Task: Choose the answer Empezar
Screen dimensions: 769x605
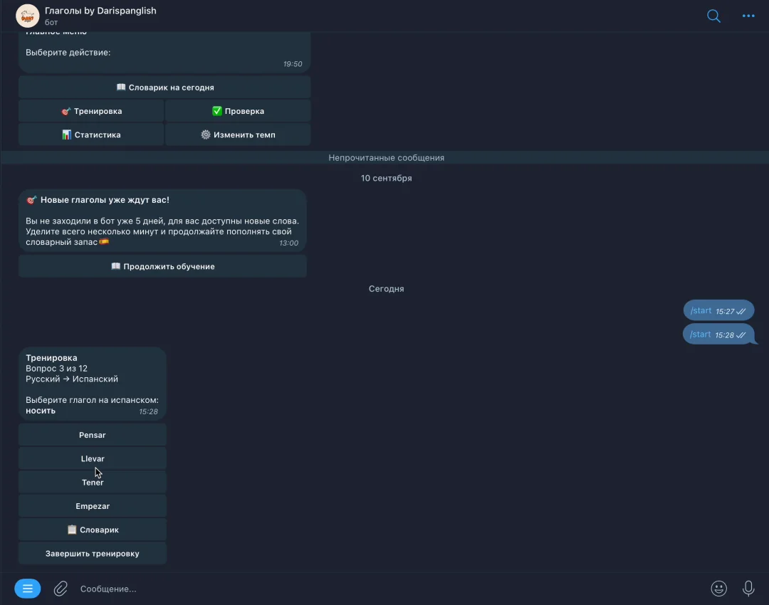Action: tap(92, 506)
